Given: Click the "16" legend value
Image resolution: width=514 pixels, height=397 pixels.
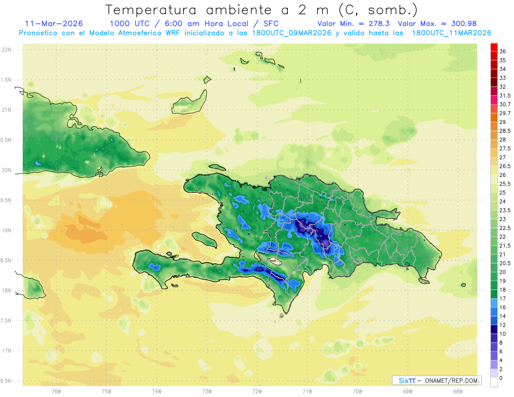Looking at the screenshot, I should tap(503, 307).
